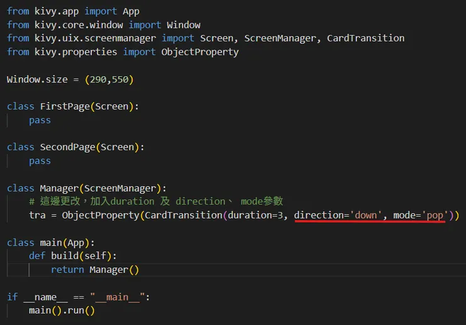Click 'Window' at end of second import
466x325 pixels.
[183, 25]
